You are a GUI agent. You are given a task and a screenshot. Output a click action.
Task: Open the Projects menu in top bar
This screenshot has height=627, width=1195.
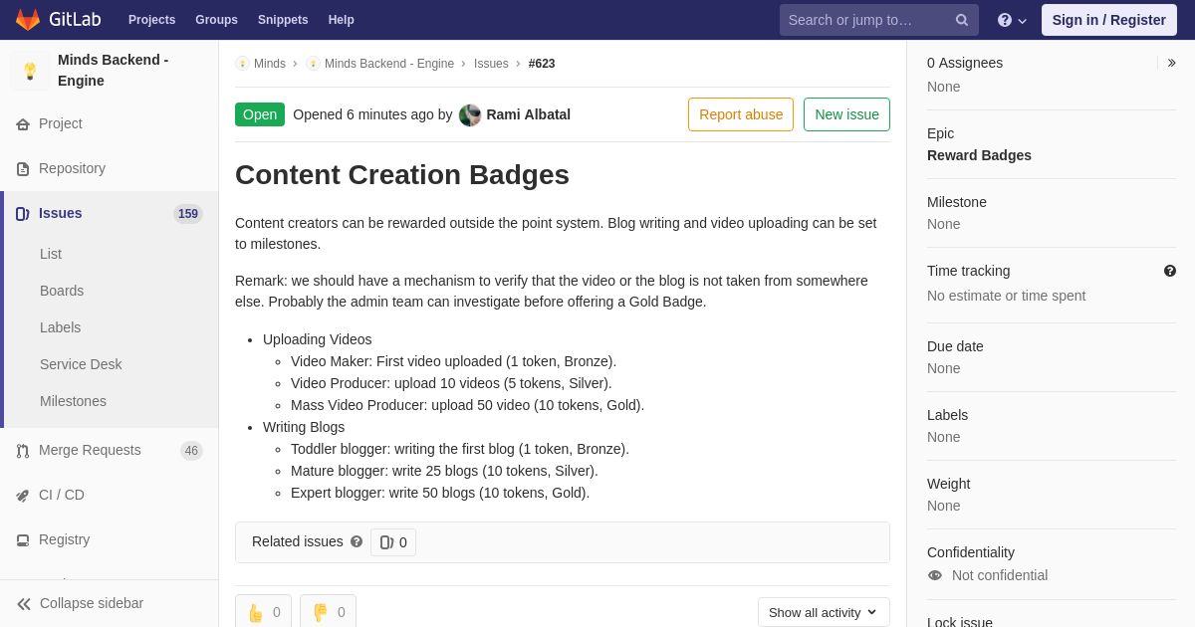tap(151, 20)
